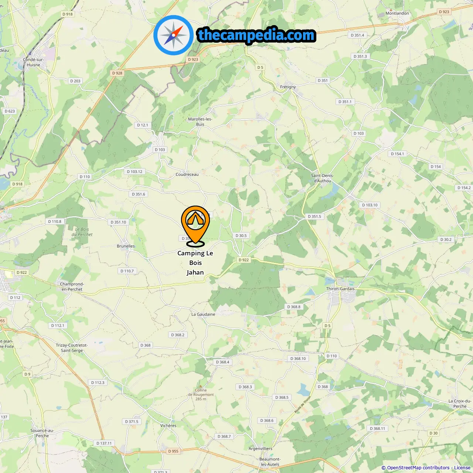Click the blue compass logo icon
This screenshot has width=473, height=473.
pyautogui.click(x=173, y=35)
